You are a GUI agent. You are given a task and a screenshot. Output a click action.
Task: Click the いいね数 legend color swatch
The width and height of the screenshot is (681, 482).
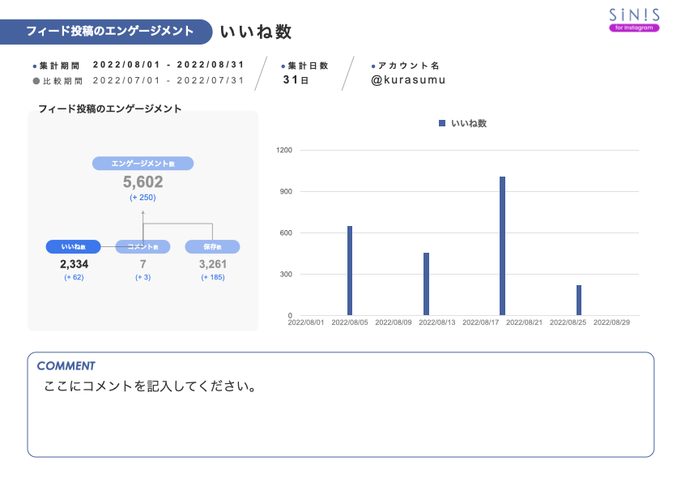click(441, 122)
